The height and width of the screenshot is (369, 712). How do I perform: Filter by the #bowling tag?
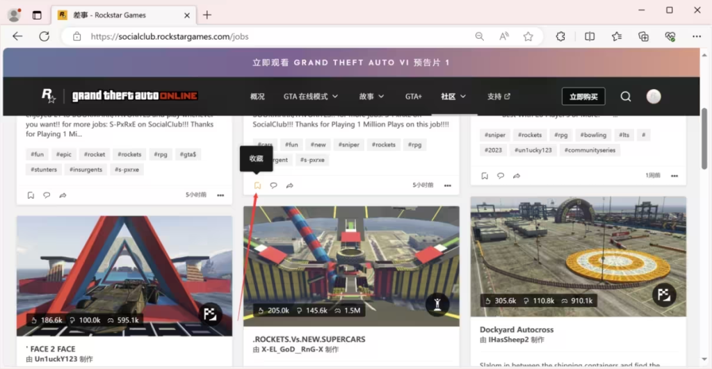coord(593,135)
